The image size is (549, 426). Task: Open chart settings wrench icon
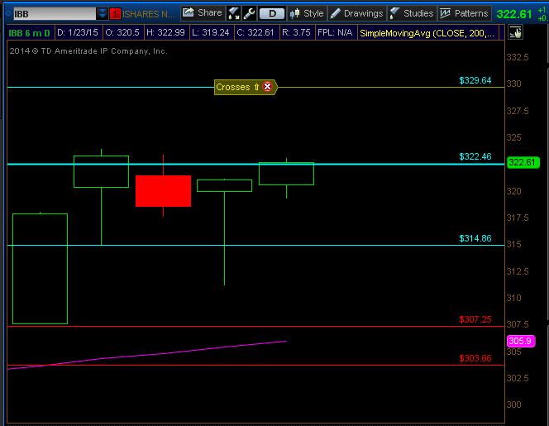click(249, 13)
